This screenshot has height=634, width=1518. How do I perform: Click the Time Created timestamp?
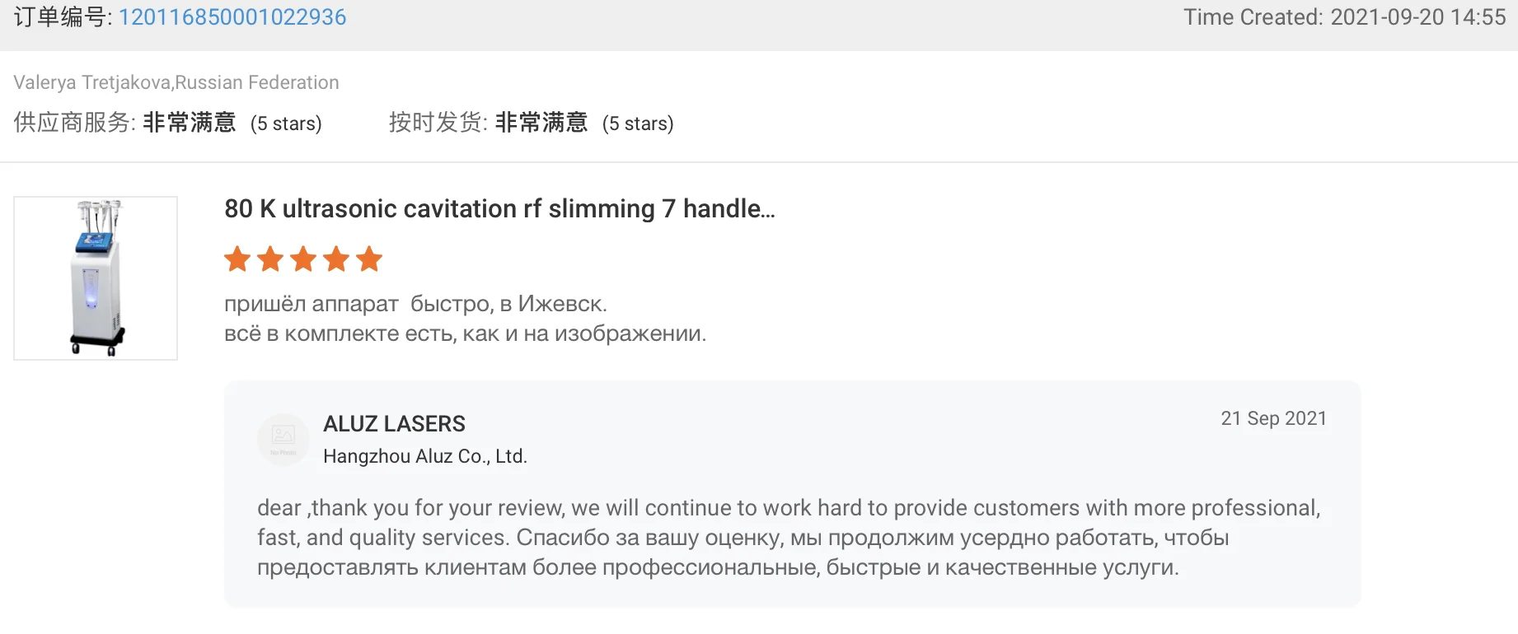(1344, 17)
